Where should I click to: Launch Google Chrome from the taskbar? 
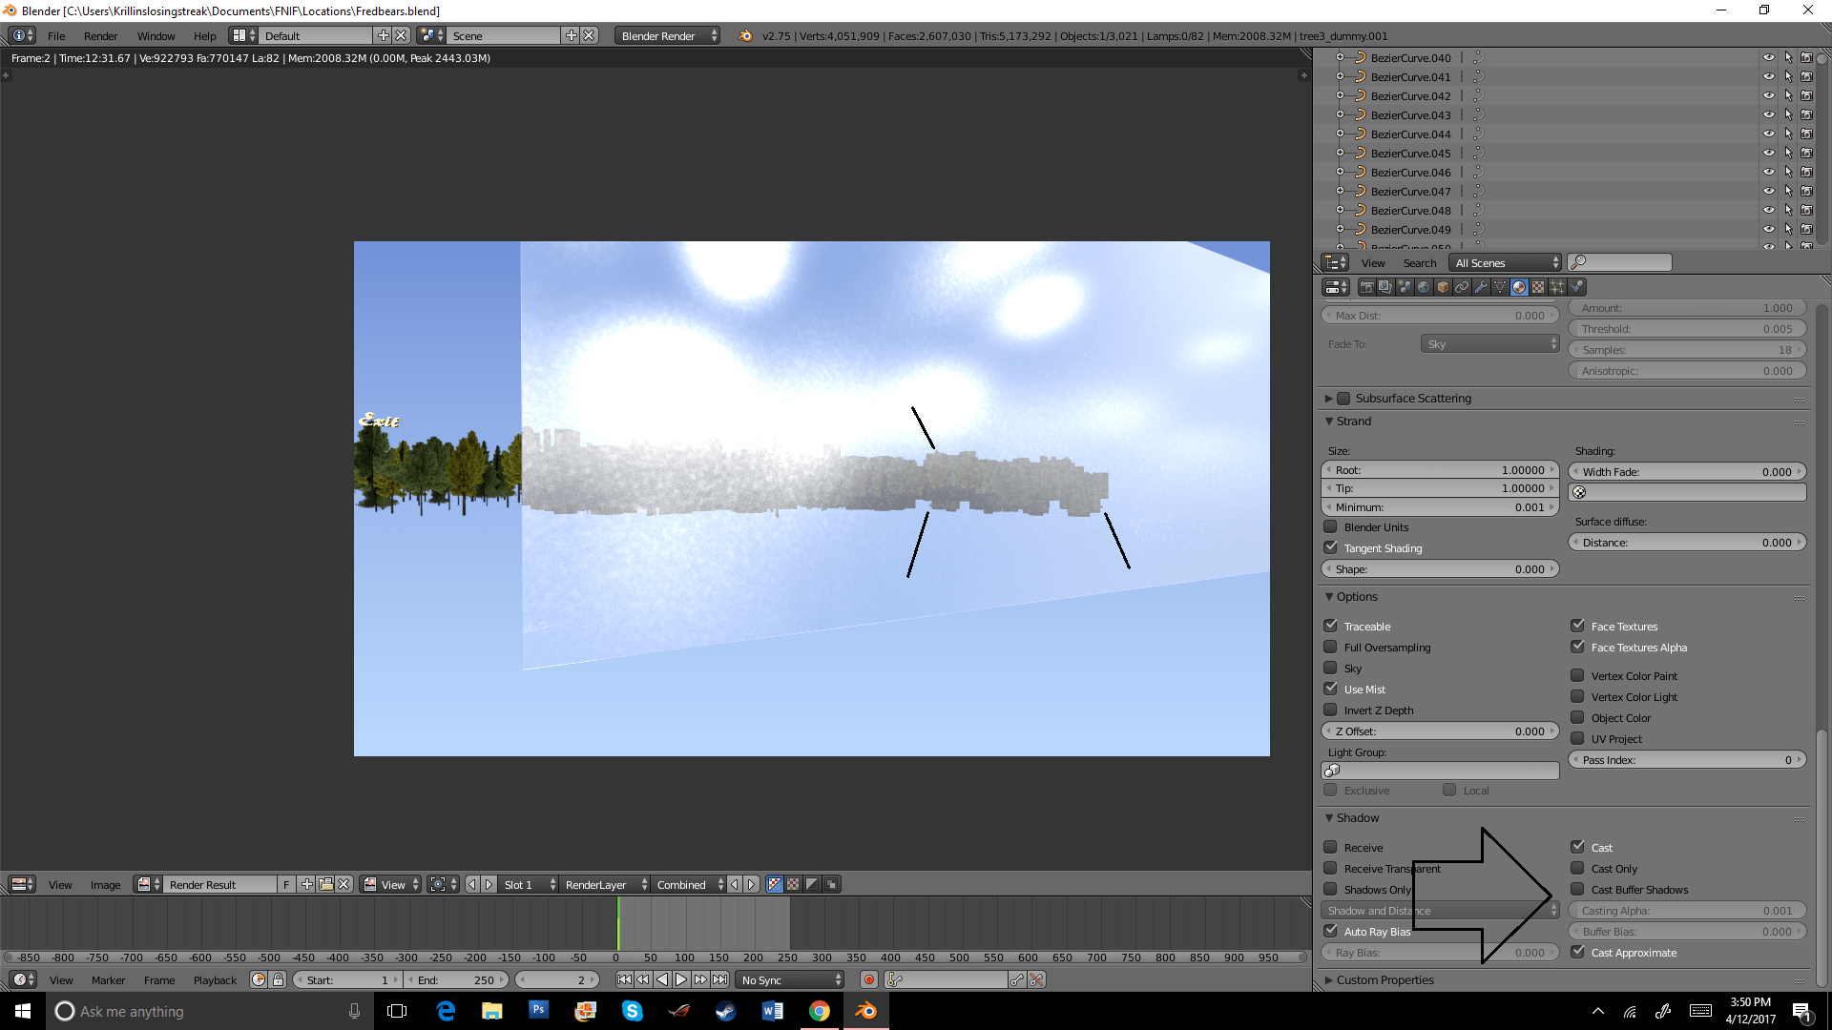[819, 1011]
